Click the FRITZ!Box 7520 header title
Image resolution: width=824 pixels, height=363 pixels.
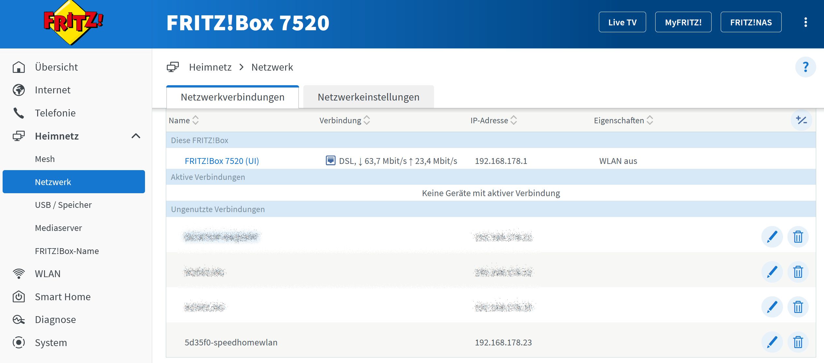pos(248,23)
